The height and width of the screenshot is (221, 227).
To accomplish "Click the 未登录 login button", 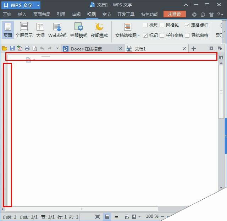I will pos(175,14).
